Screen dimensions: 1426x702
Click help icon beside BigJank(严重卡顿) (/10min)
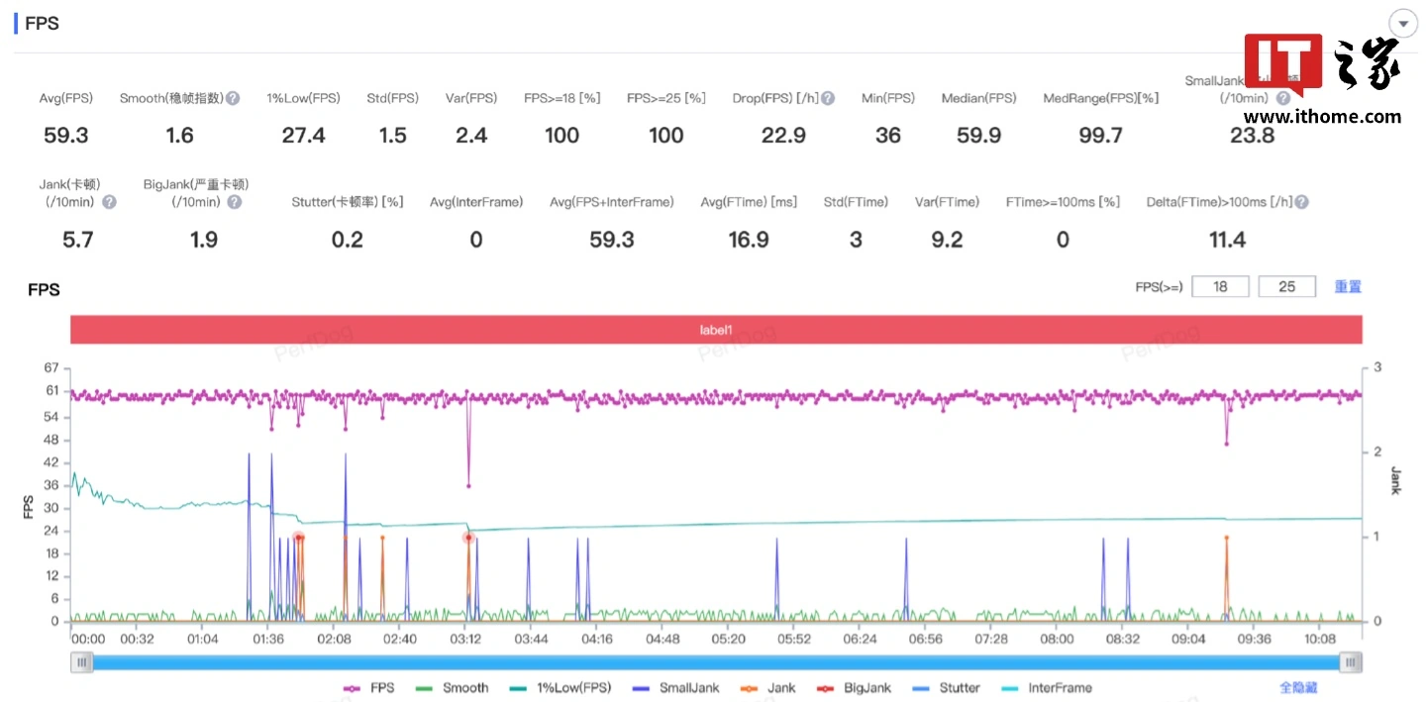click(234, 202)
